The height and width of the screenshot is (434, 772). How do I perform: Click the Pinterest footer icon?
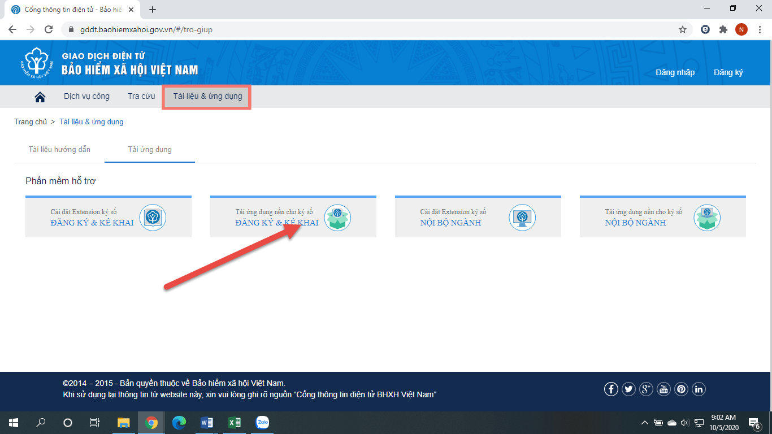pos(681,389)
